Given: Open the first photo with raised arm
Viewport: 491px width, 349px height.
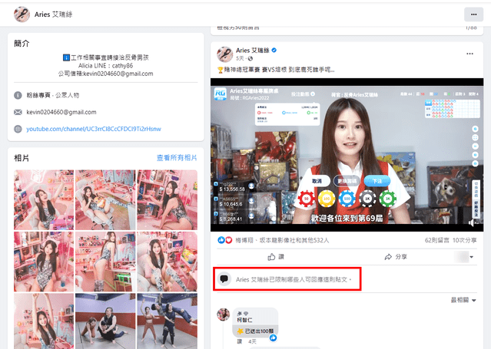Looking at the screenshot, I should point(44,200).
